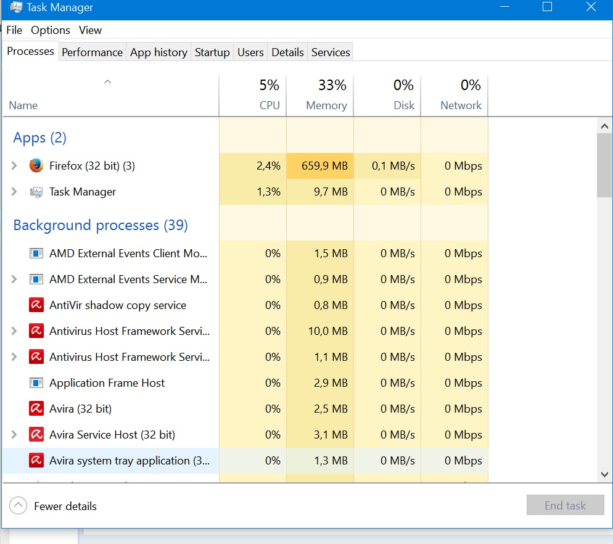613x544 pixels.
Task: Expand the AMD External Events Service row
Action: [14, 279]
